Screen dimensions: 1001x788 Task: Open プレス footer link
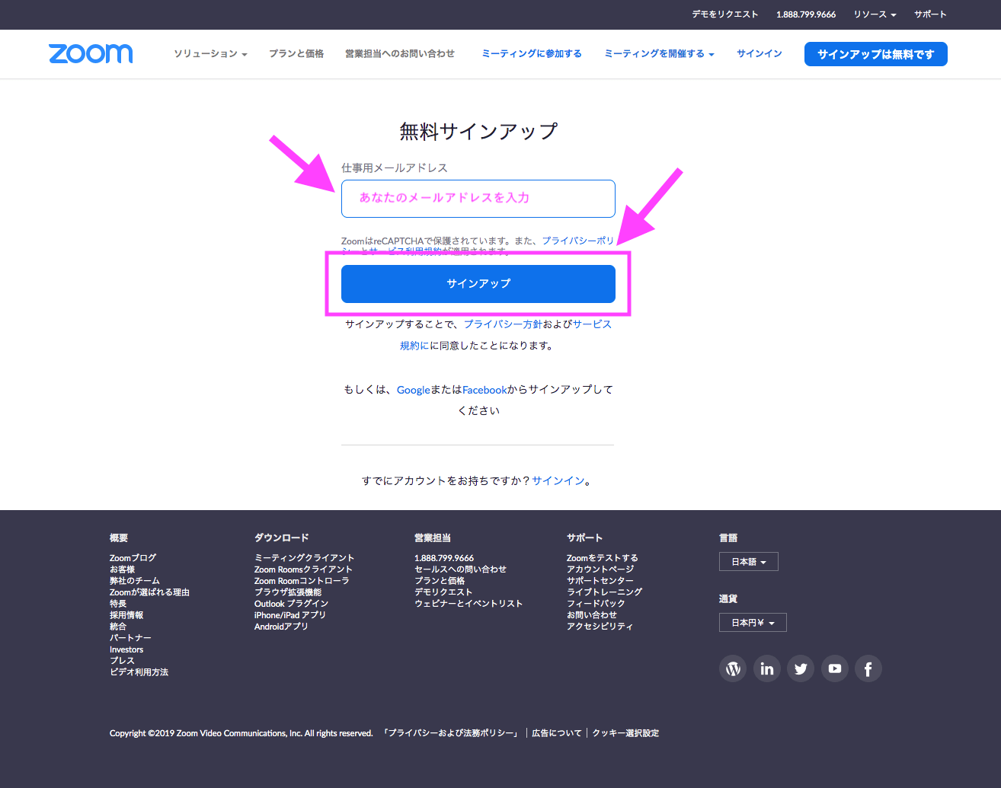tap(122, 661)
